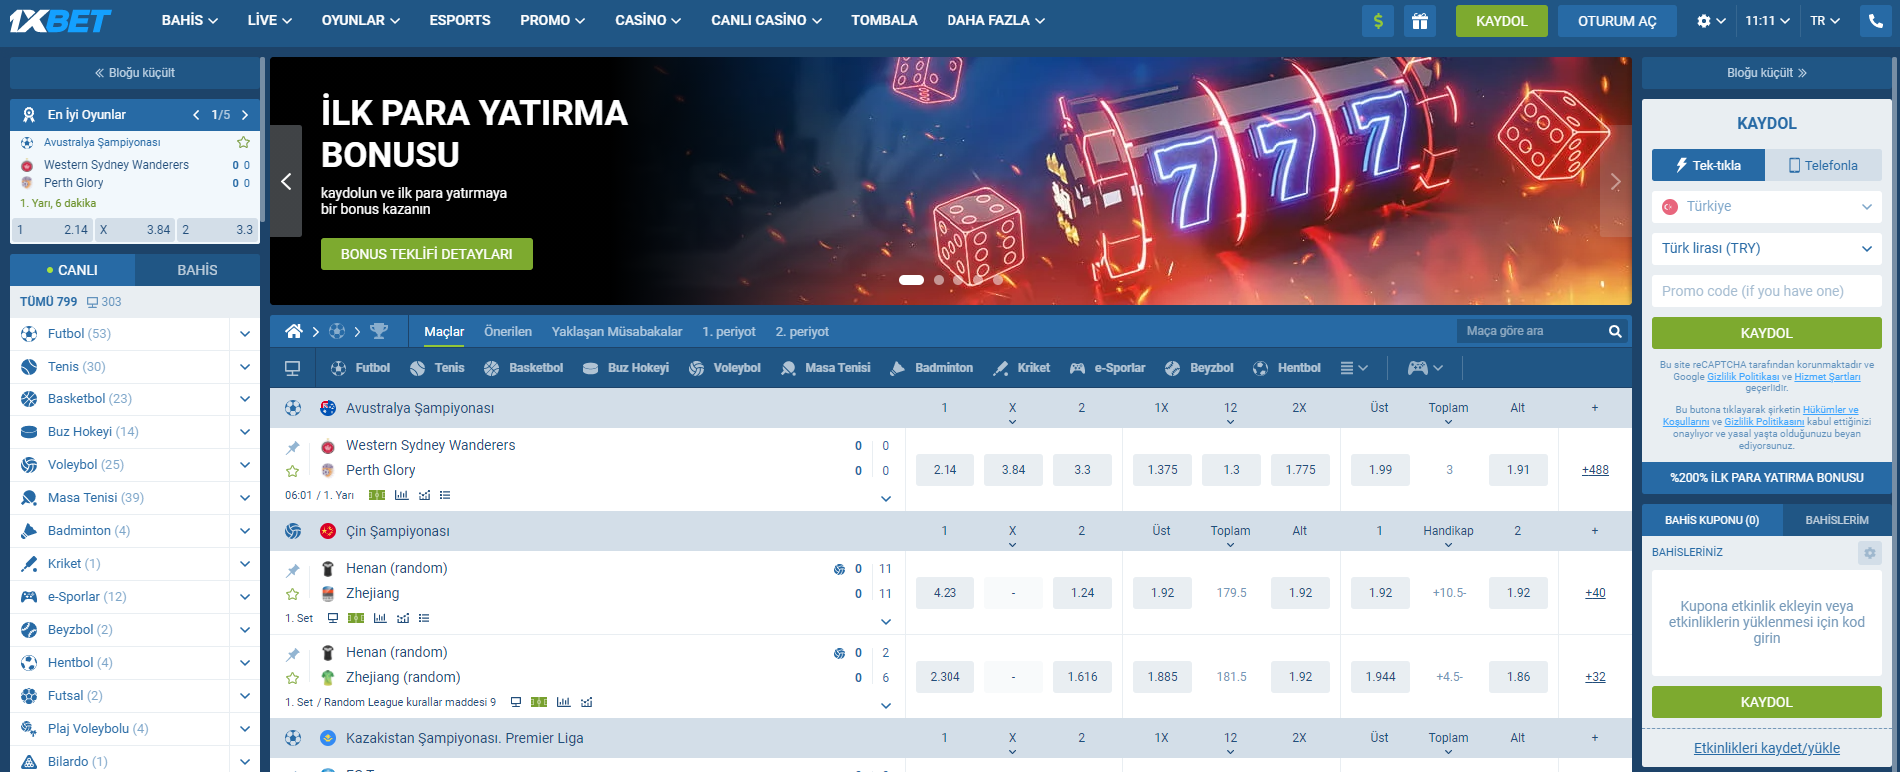Image resolution: width=1900 pixels, height=772 pixels.
Task: Star the Western Sydney vs Perth Glory match
Action: point(293,471)
